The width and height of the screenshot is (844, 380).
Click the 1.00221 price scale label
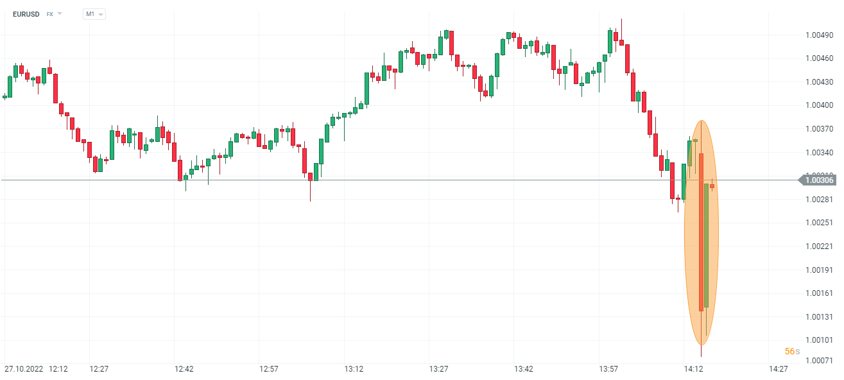819,246
